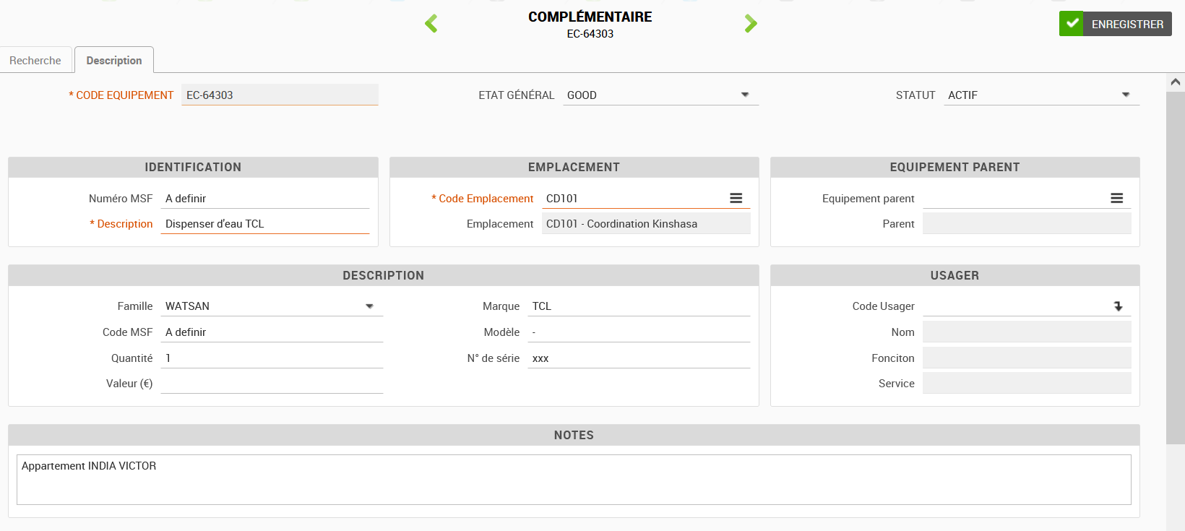Click the Code Usager down-arrow icon

click(1118, 306)
